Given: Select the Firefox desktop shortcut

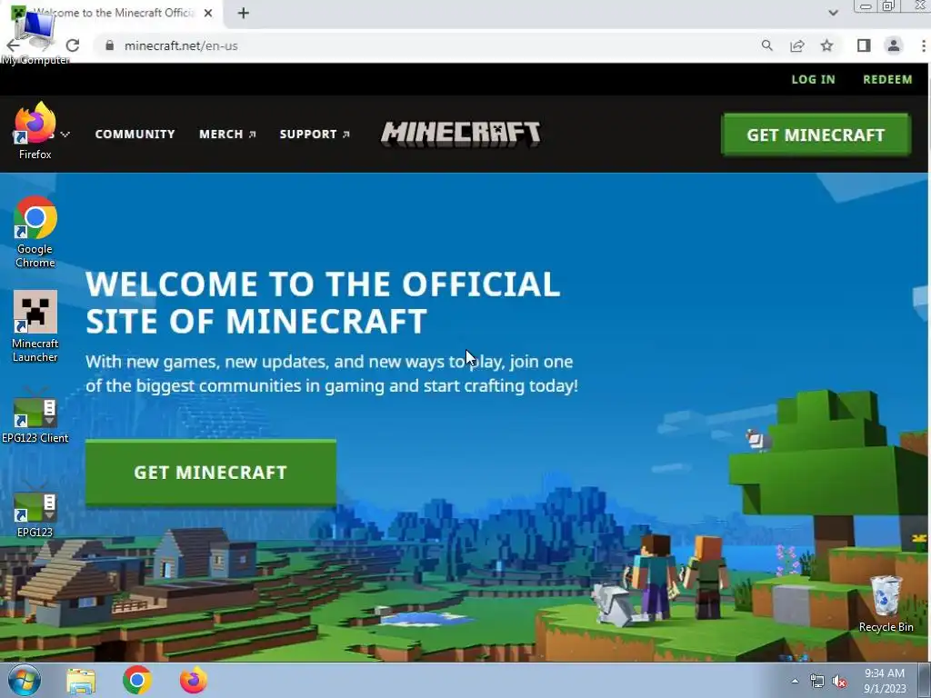Looking at the screenshot, I should coord(35,131).
